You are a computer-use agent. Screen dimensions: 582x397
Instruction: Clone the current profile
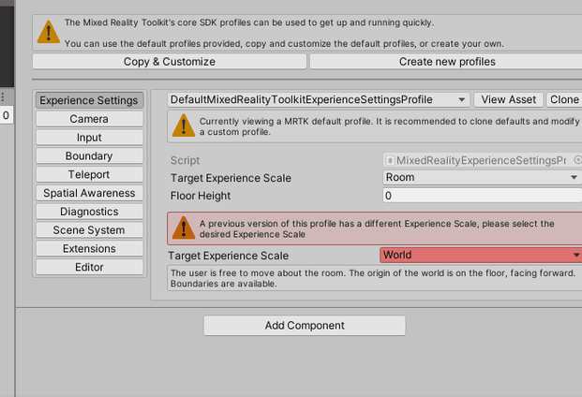tap(564, 99)
